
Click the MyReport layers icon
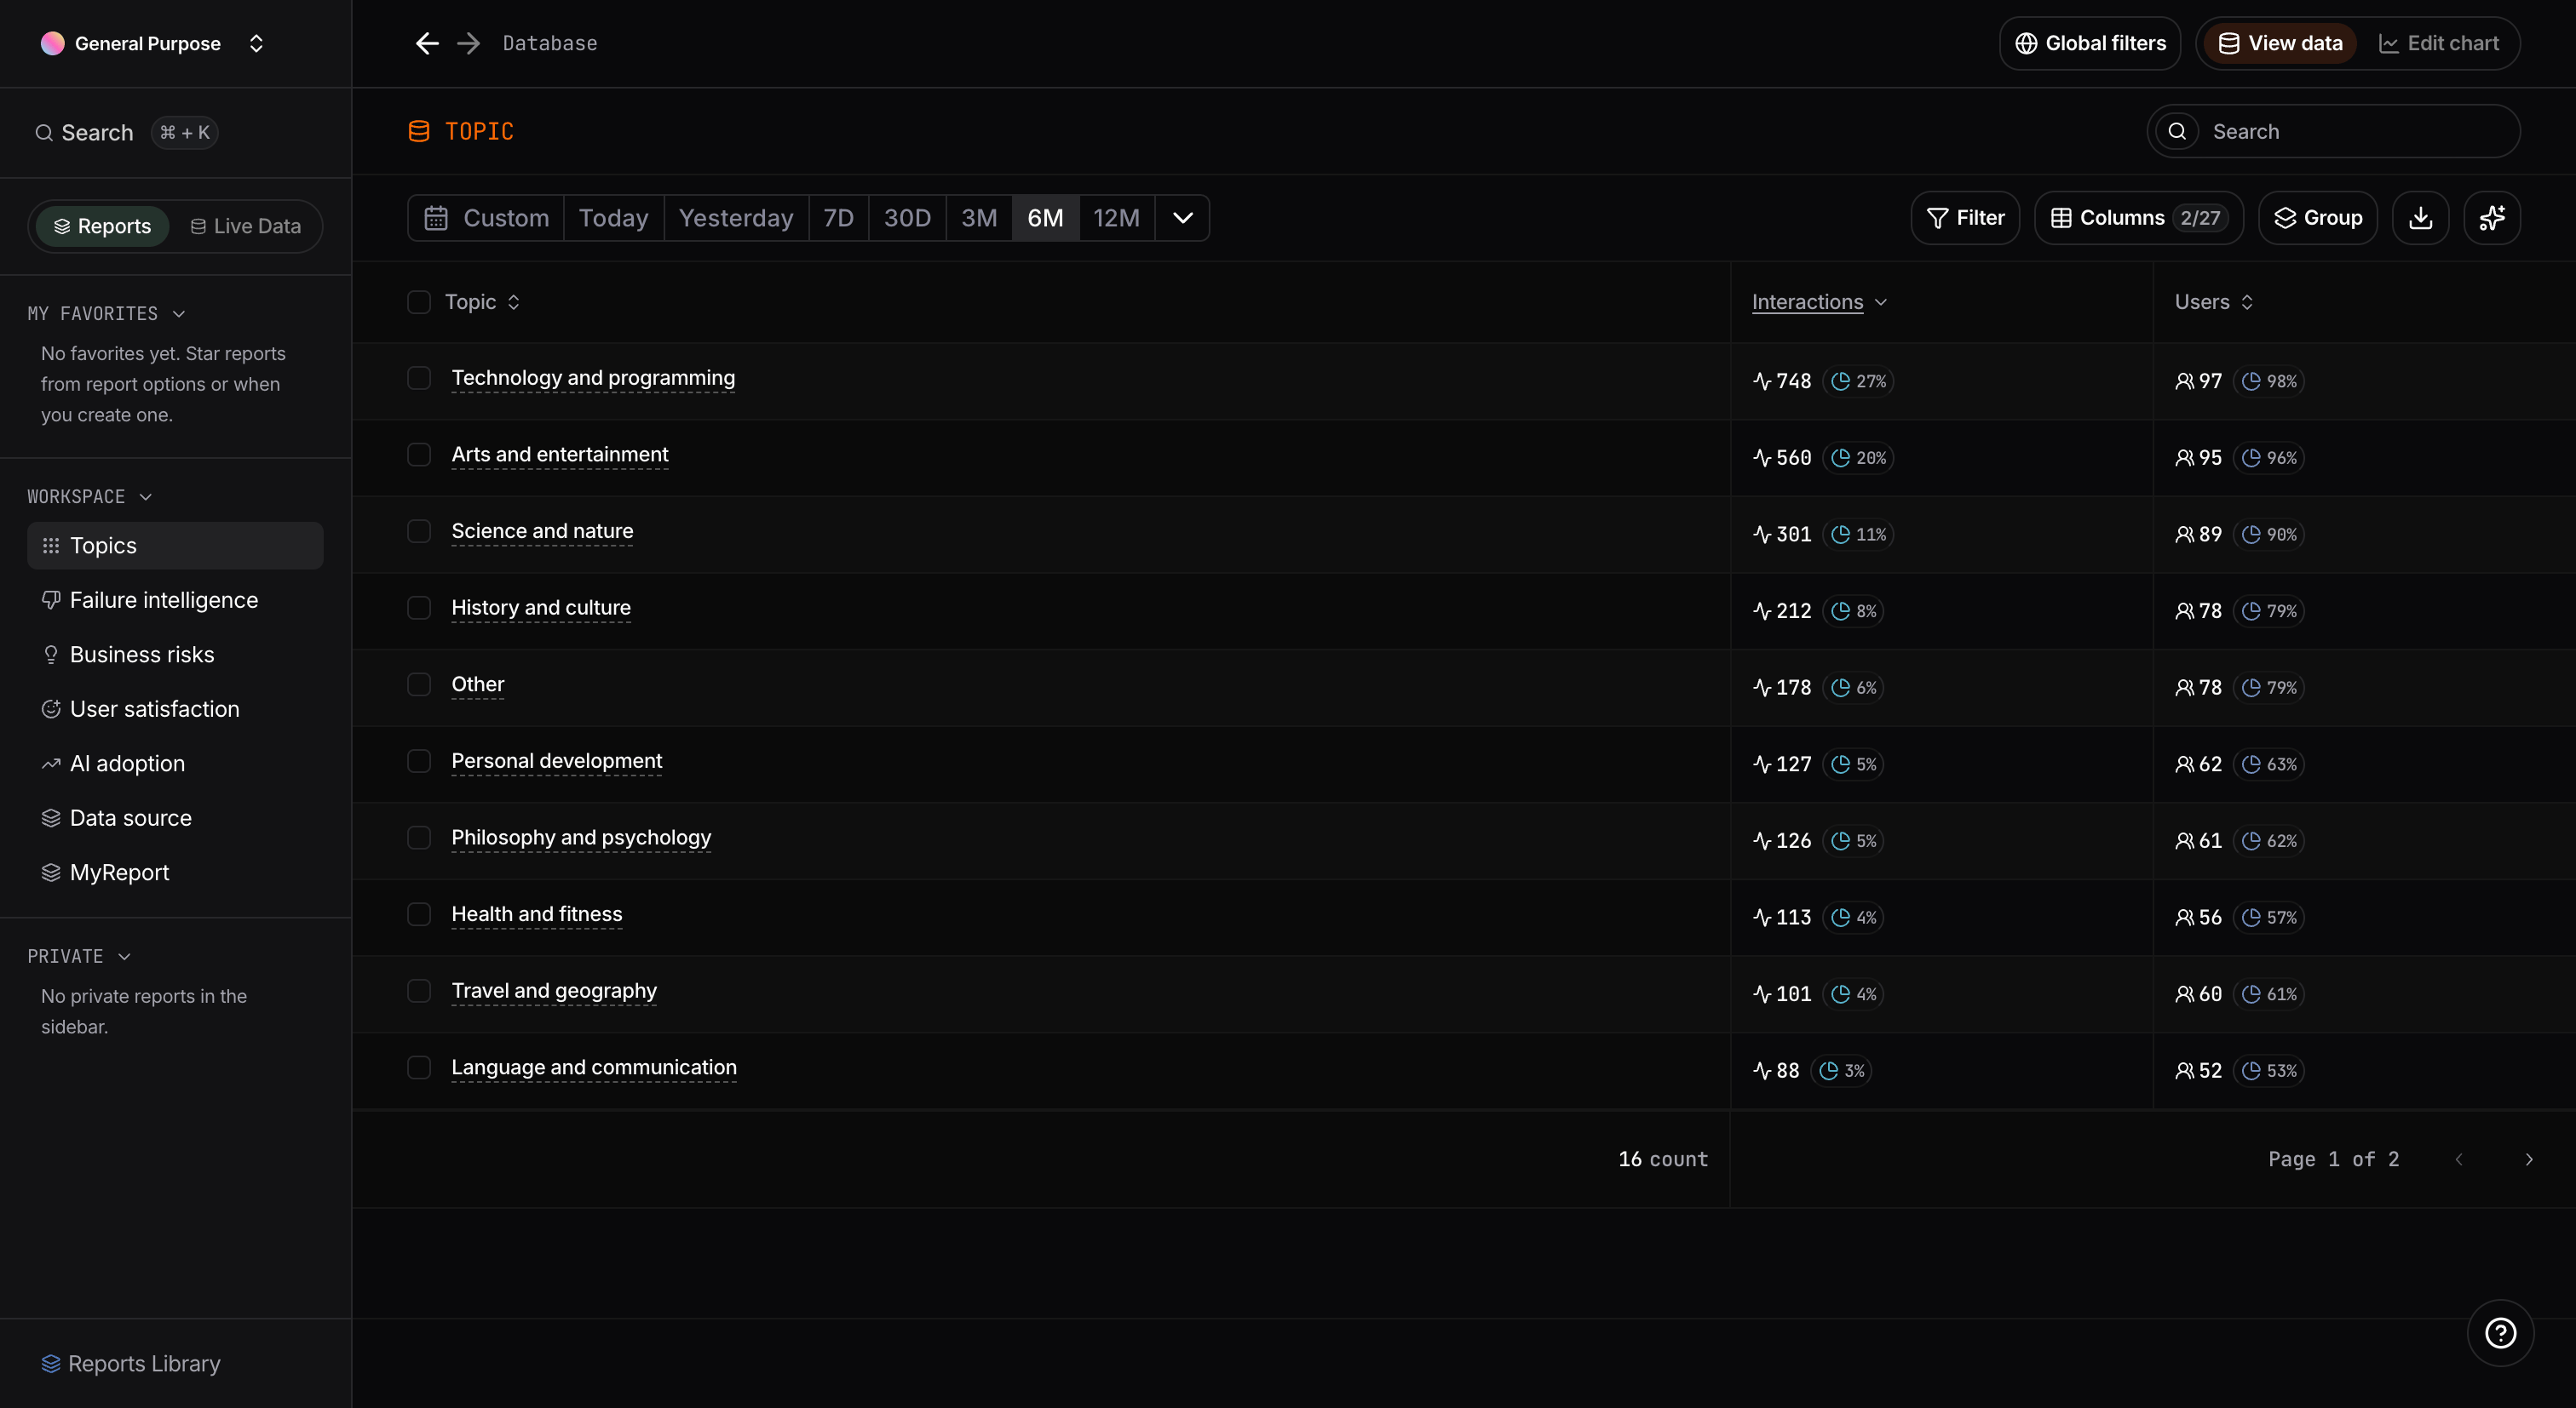point(51,873)
